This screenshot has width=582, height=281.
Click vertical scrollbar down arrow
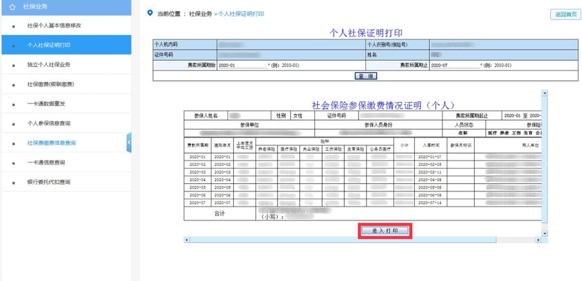(545, 233)
